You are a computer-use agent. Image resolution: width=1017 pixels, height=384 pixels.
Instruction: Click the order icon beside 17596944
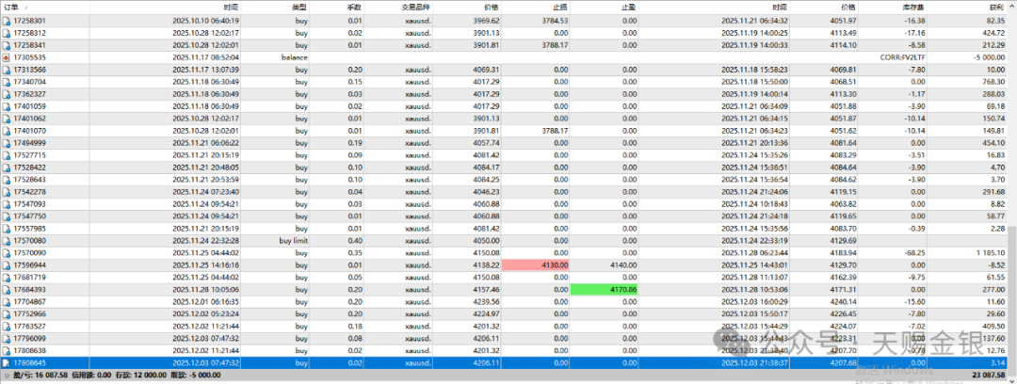(x=7, y=264)
